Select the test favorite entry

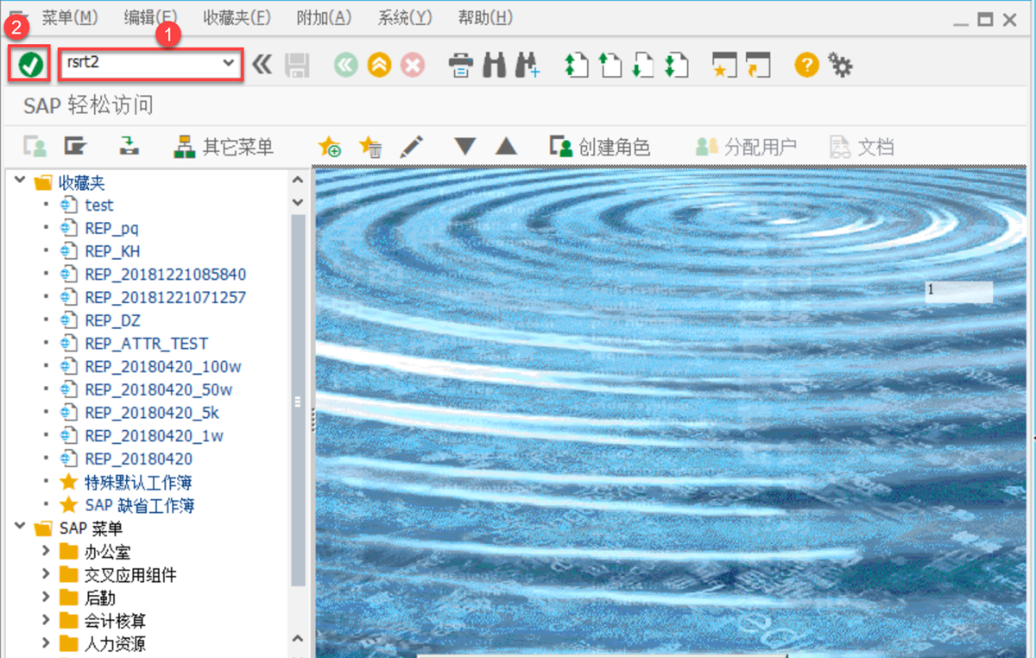click(98, 205)
